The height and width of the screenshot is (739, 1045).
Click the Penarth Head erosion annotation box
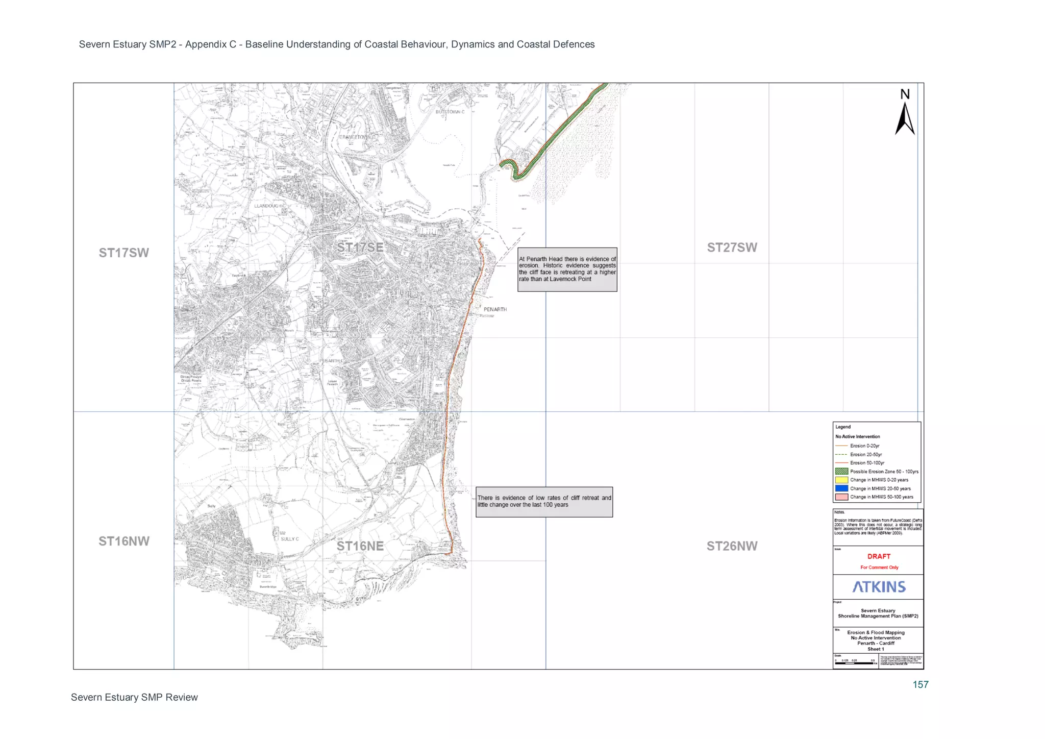point(567,269)
